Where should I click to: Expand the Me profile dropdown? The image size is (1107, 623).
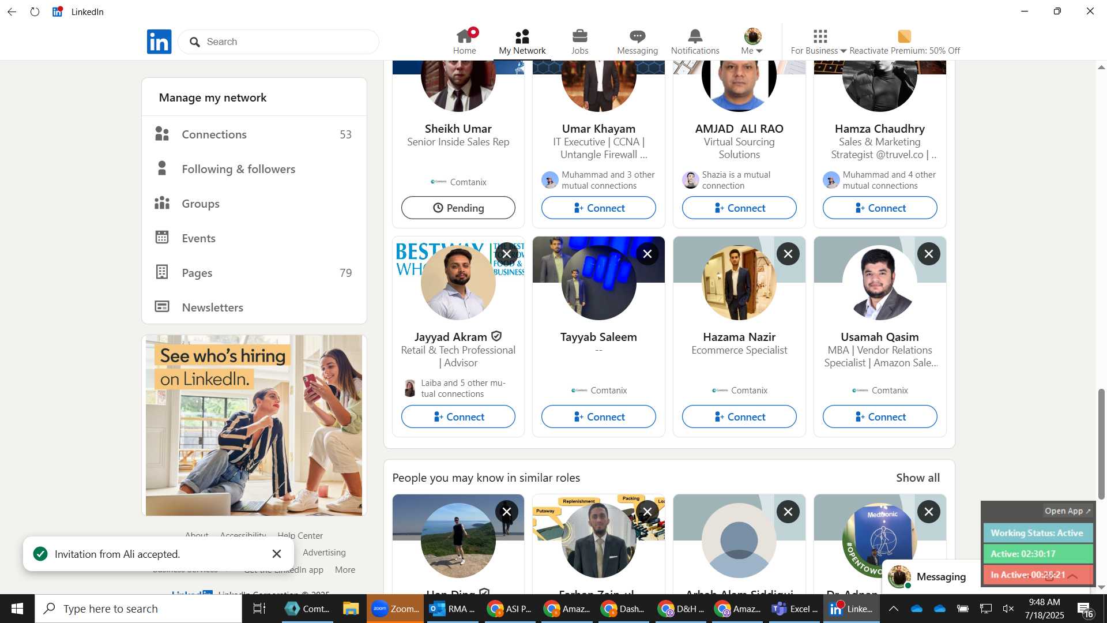point(752,42)
